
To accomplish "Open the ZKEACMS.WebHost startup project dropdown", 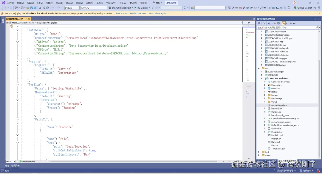I will pyautogui.click(x=133, y=8).
